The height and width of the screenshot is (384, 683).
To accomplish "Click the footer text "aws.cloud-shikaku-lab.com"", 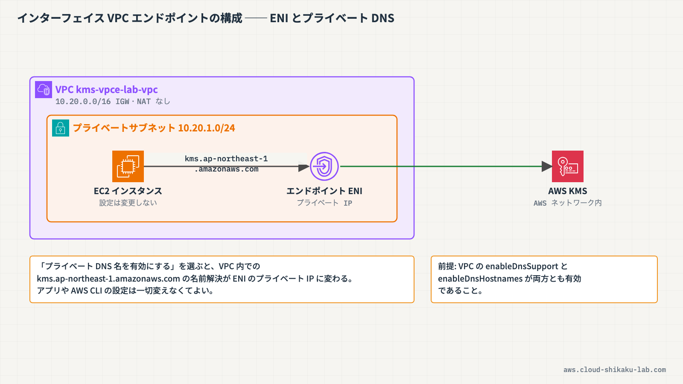I will click(615, 370).
